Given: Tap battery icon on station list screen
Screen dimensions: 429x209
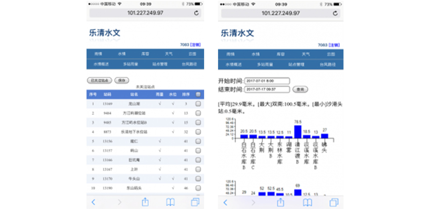Looking at the screenshot, I should pos(199,4).
